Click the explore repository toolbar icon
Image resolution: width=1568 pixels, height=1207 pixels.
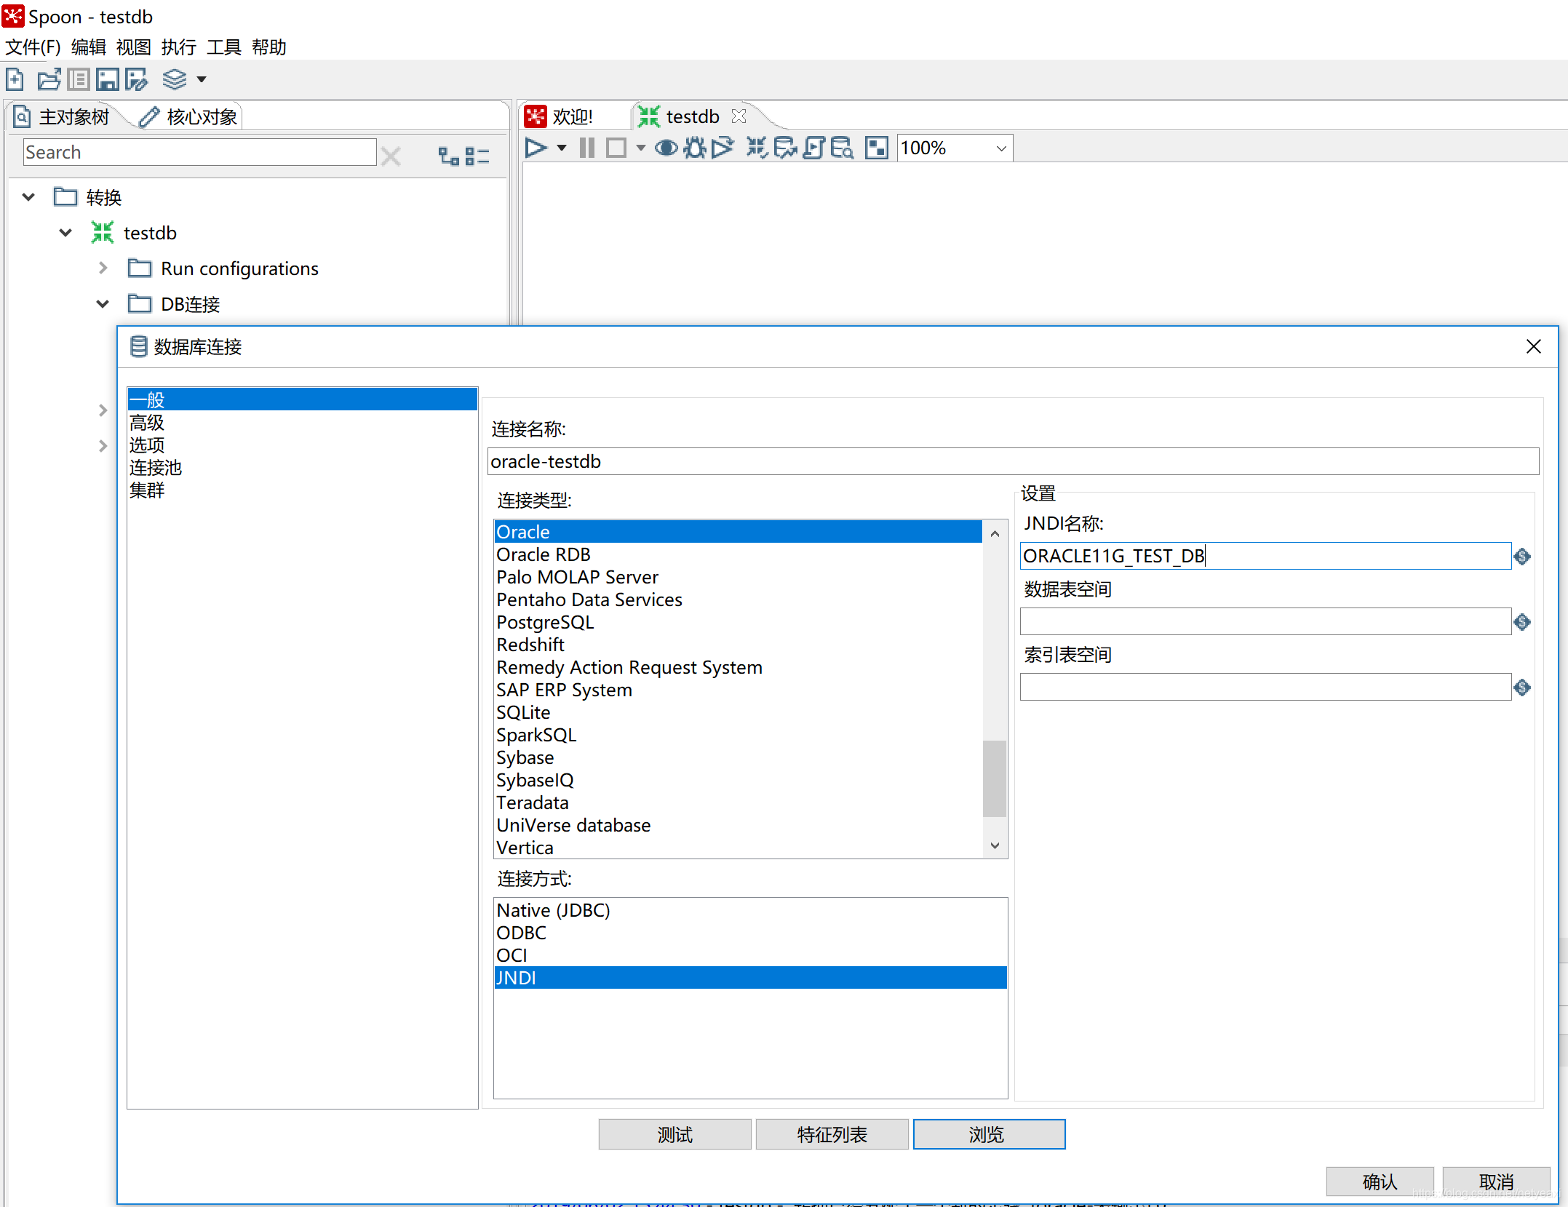coord(78,79)
